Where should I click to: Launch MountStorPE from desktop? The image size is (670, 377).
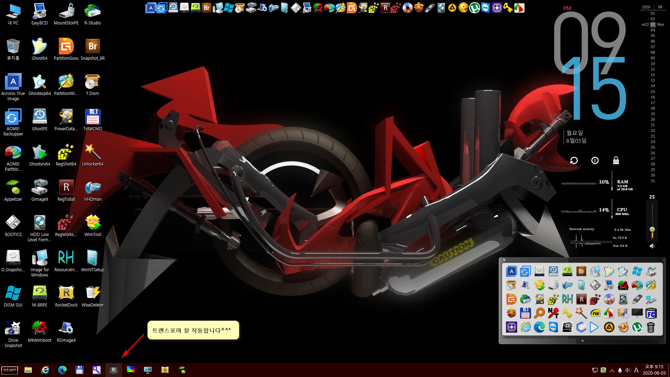[x=66, y=14]
